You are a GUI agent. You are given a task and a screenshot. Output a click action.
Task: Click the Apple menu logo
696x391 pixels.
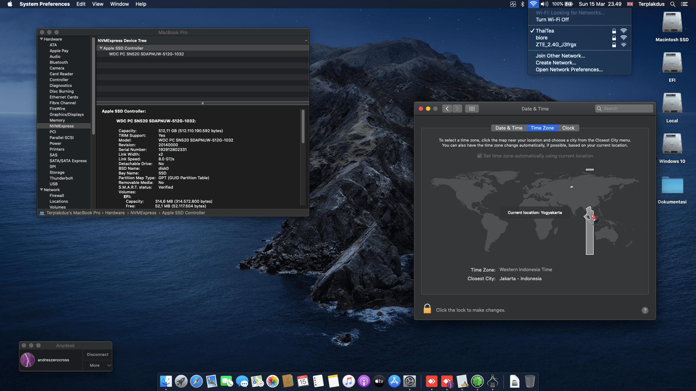click(10, 4)
